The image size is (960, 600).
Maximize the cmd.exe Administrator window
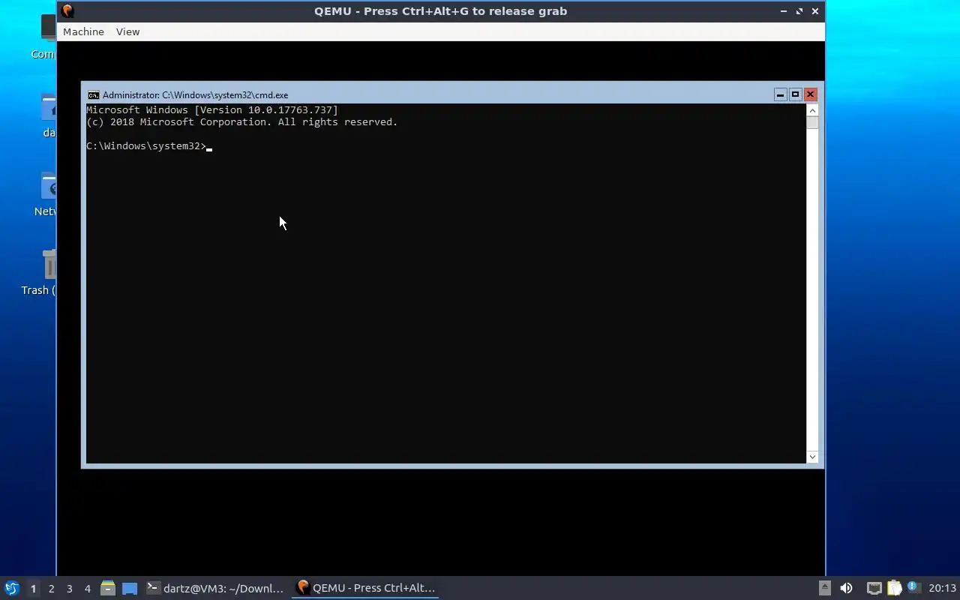795,94
